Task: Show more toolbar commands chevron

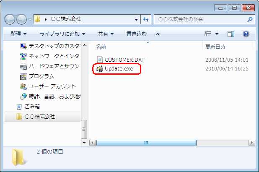Action: click(x=158, y=34)
